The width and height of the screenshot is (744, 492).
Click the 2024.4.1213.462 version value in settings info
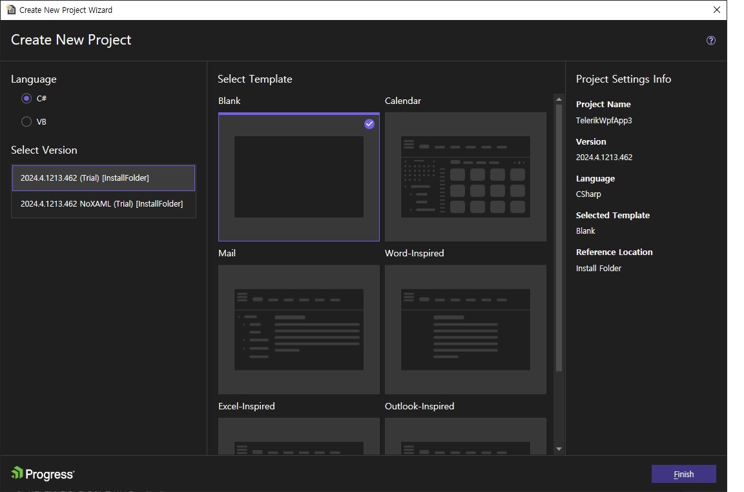[x=604, y=157]
